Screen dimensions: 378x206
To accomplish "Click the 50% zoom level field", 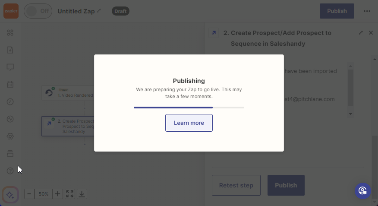I will tap(44, 194).
